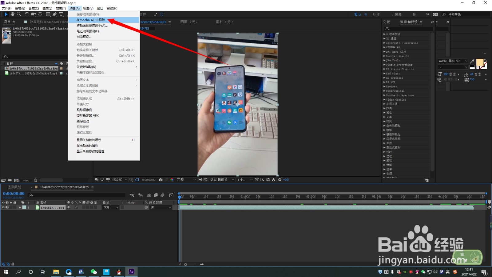The width and height of the screenshot is (492, 277).
Task: Toggle transparency grid in viewer
Action: click(205, 180)
